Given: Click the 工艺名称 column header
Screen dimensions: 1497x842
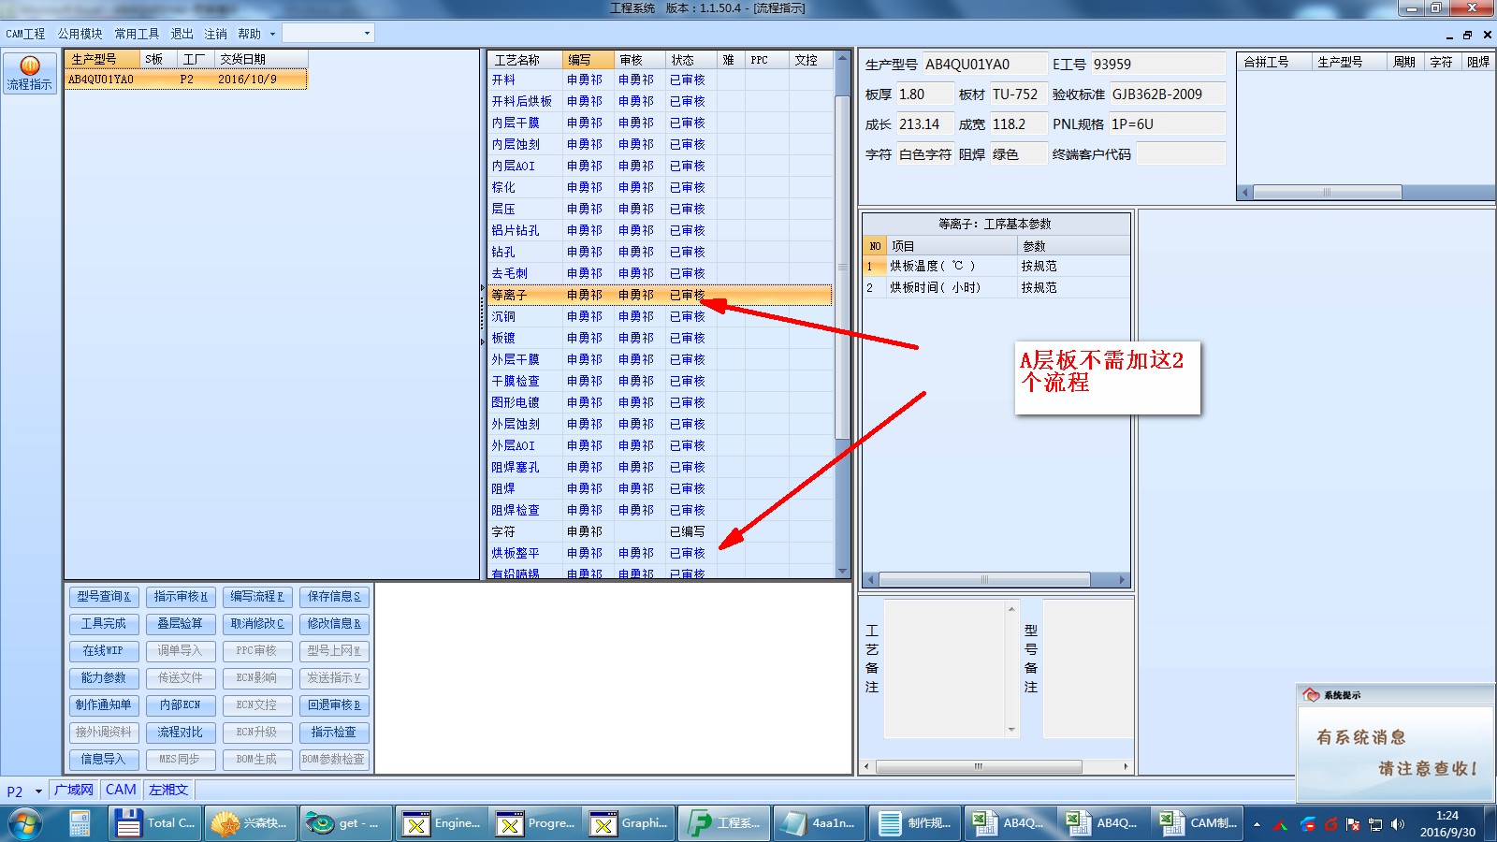Looking at the screenshot, I should (525, 59).
